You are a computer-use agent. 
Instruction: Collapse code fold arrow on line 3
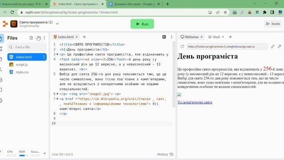click(x=57, y=54)
